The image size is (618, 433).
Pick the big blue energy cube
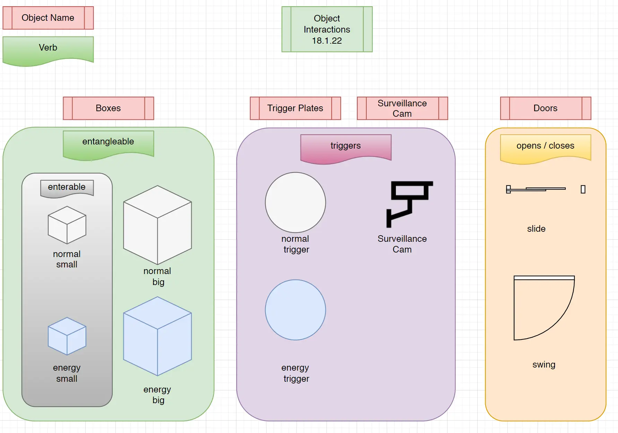pyautogui.click(x=157, y=336)
